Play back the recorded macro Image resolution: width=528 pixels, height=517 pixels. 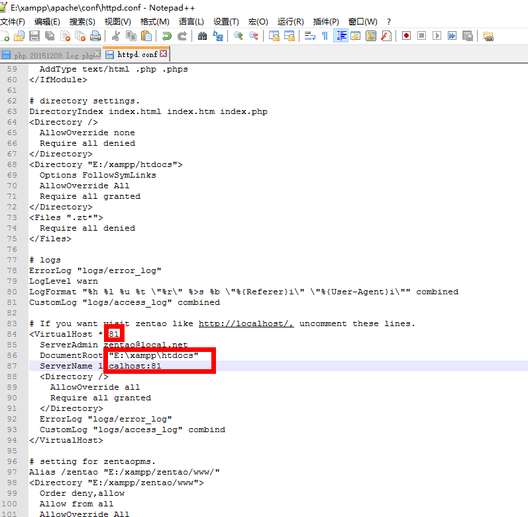(437, 36)
